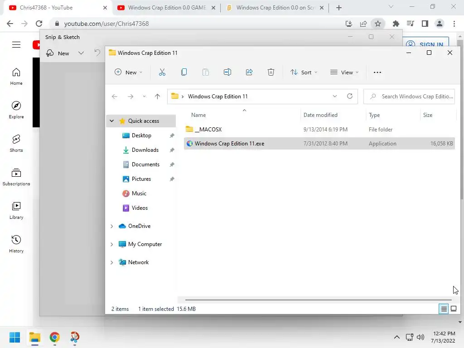This screenshot has width=464, height=348.
Task: Click the Delete trash icon in Explorer toolbar
Action: (271, 72)
